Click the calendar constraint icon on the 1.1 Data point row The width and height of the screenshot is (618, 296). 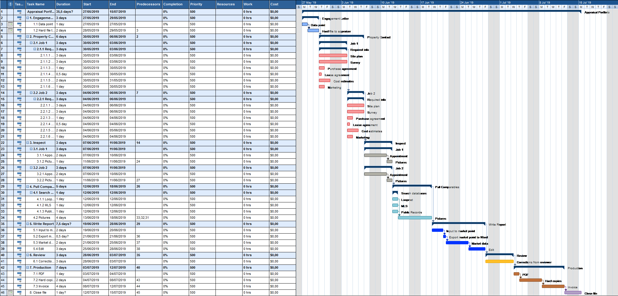[x=10, y=24]
